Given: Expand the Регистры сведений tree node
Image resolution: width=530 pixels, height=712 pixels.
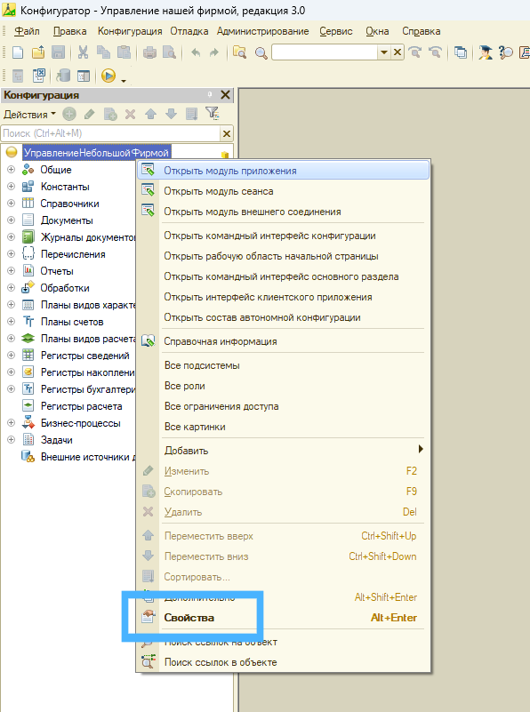Looking at the screenshot, I should [x=12, y=355].
